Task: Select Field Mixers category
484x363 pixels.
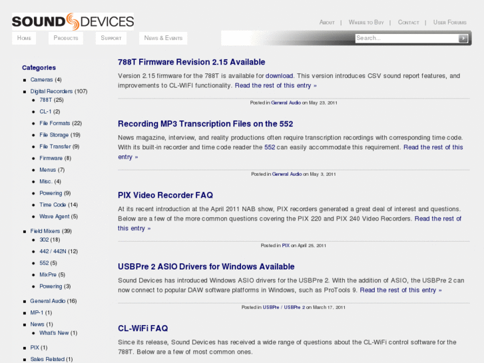Action: tap(45, 231)
